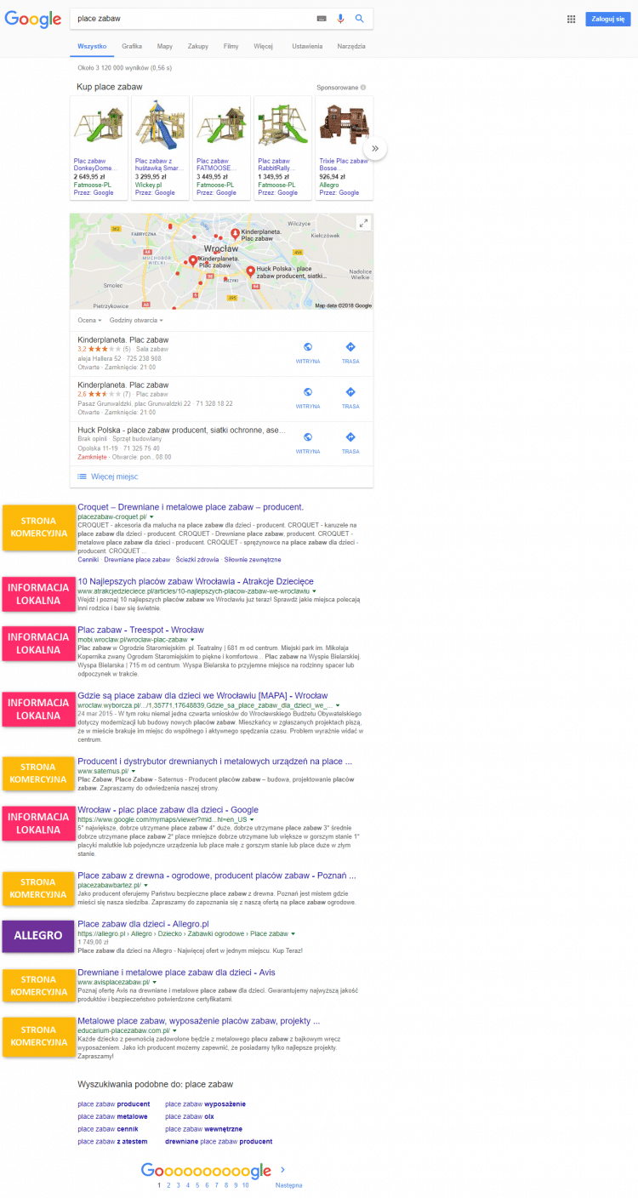Switch to the Mapy tab

165,47
